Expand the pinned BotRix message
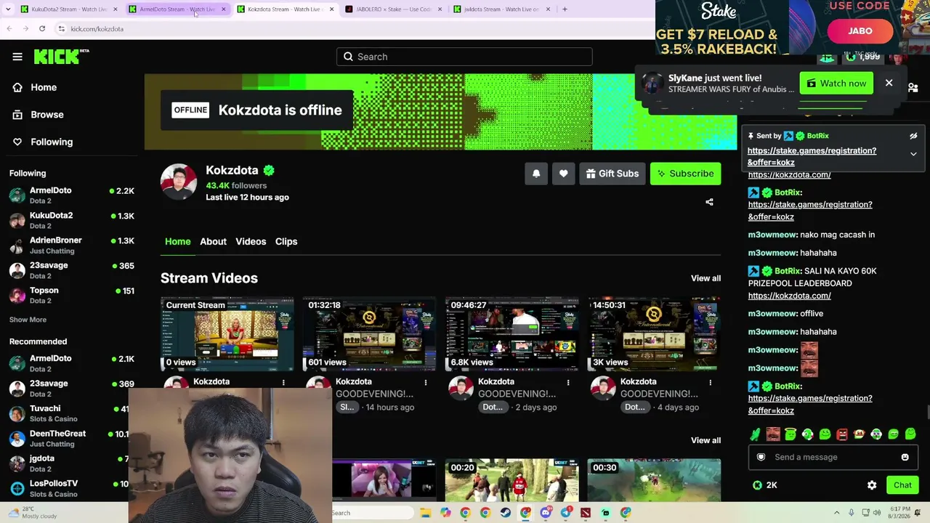The height and width of the screenshot is (523, 930). [913, 154]
